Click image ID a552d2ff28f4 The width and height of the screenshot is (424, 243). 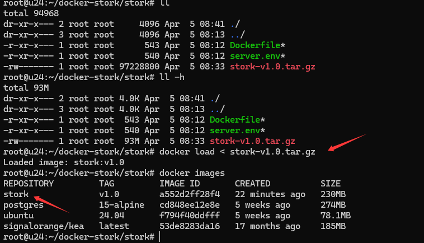click(x=190, y=194)
